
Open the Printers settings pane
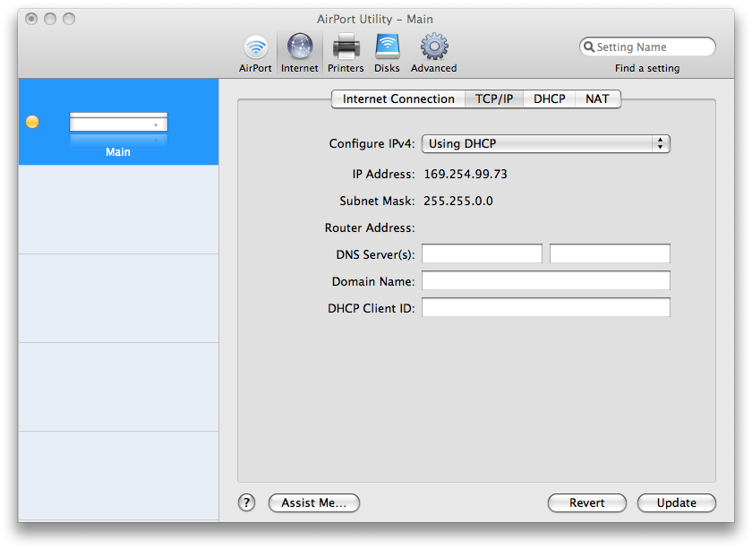coord(346,53)
